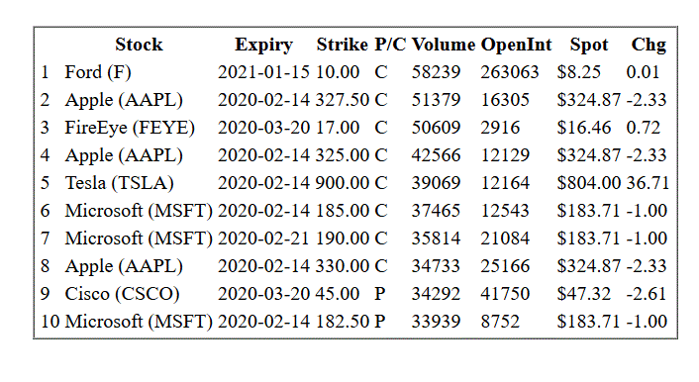Click the 182.50 strike price cell
The width and height of the screenshot is (699, 382).
(x=343, y=322)
